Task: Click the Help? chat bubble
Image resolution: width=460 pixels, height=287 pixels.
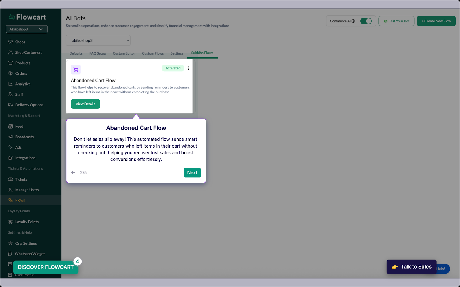Action: click(x=443, y=269)
